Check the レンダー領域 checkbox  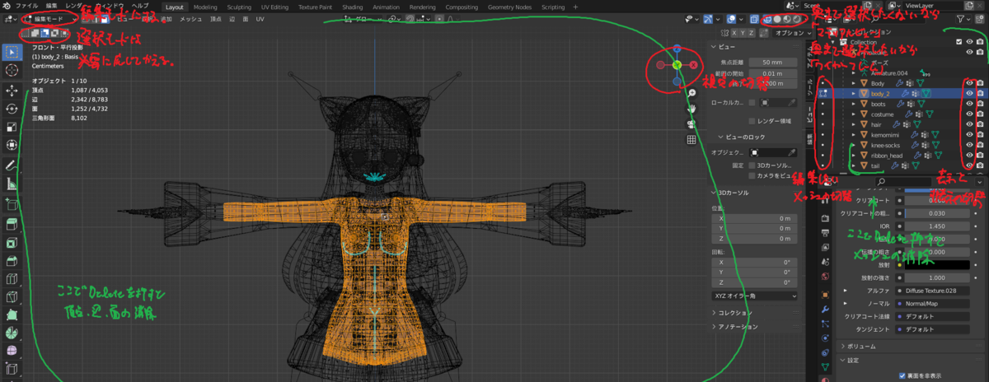pyautogui.click(x=752, y=120)
